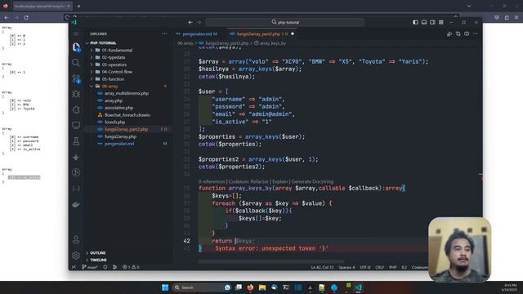Click the php-tutorial command center search box
This screenshot has width=523, height=294.
[x=285, y=22]
